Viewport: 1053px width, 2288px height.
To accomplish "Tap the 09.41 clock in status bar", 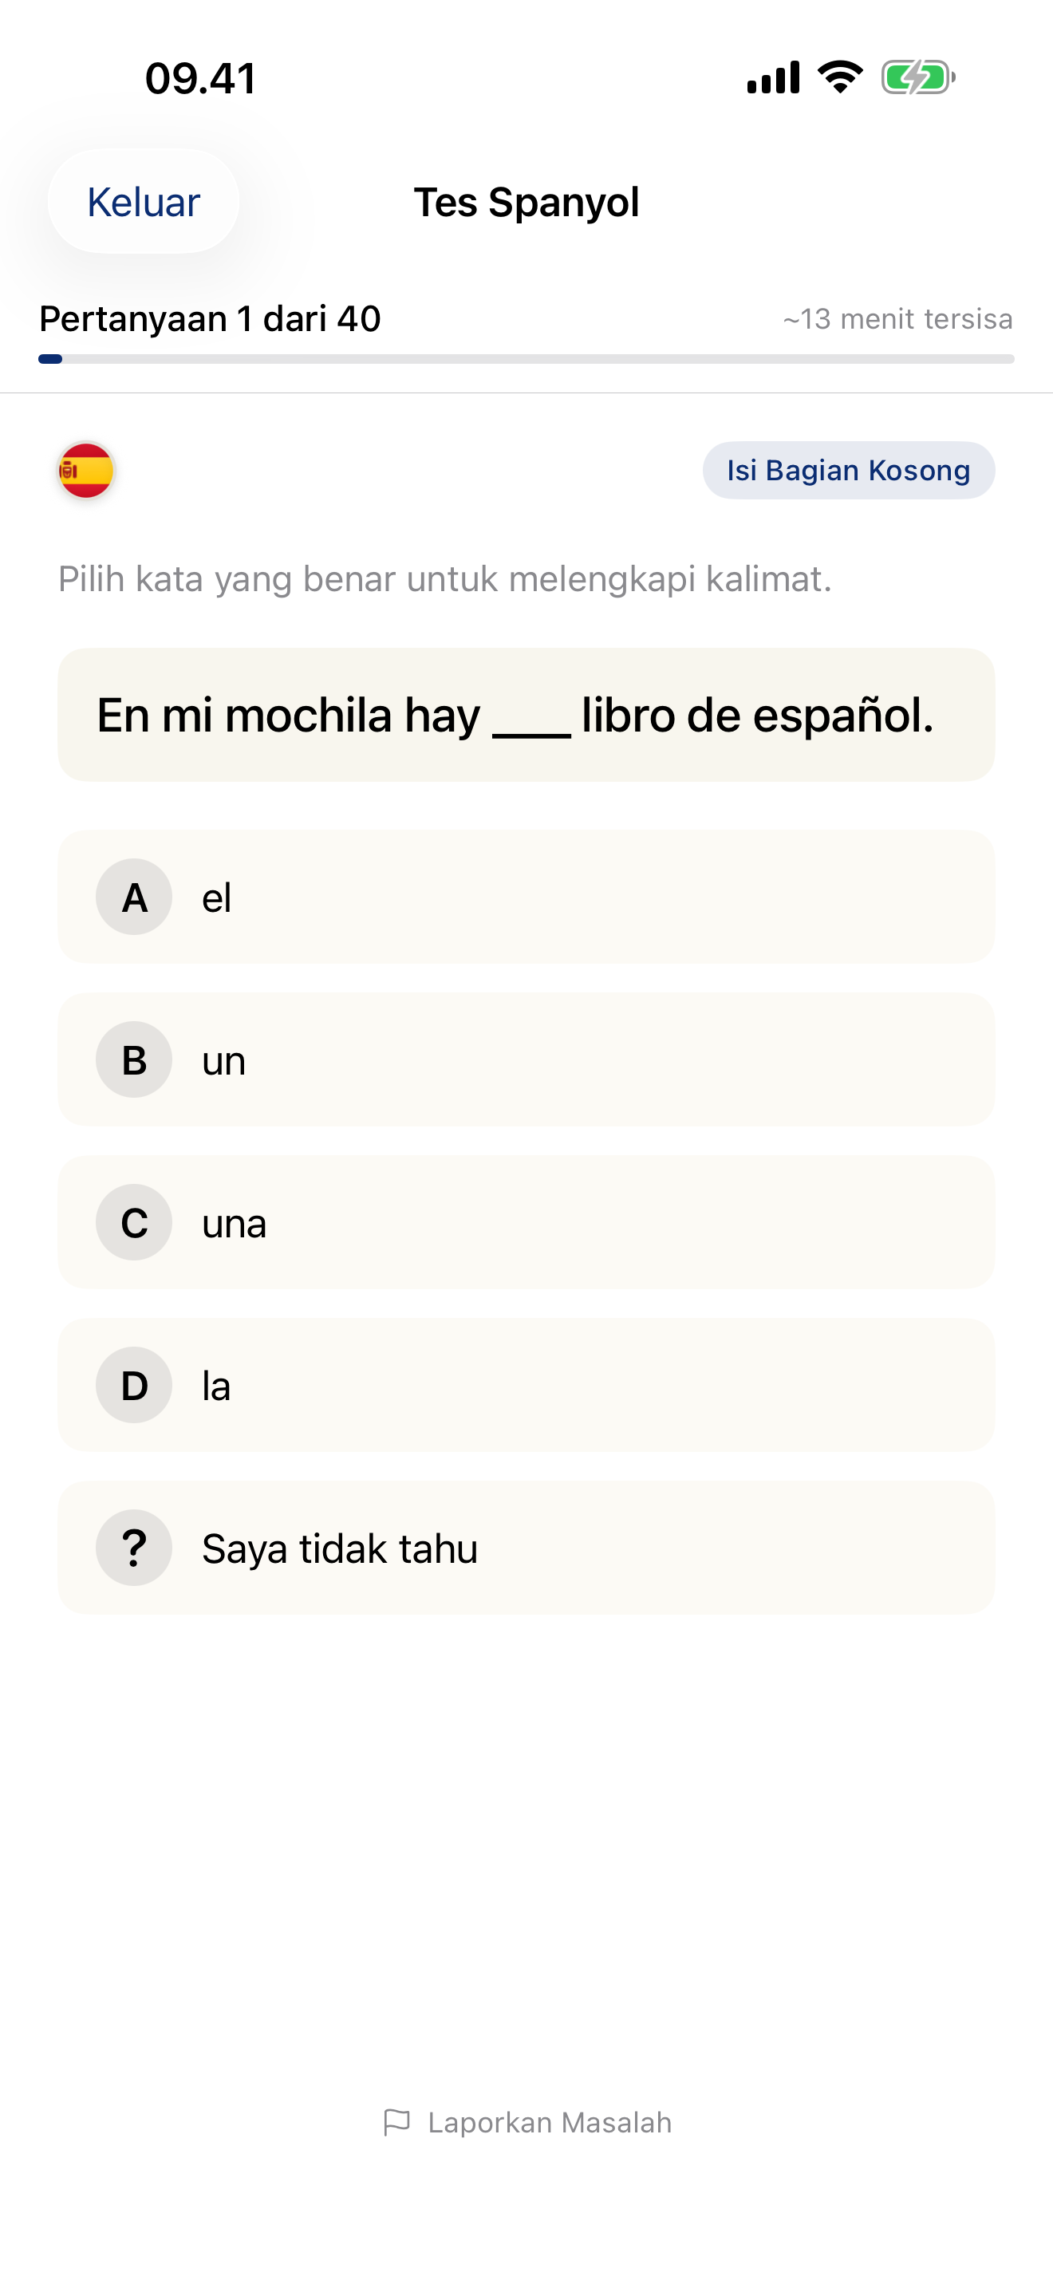I will pos(201,78).
